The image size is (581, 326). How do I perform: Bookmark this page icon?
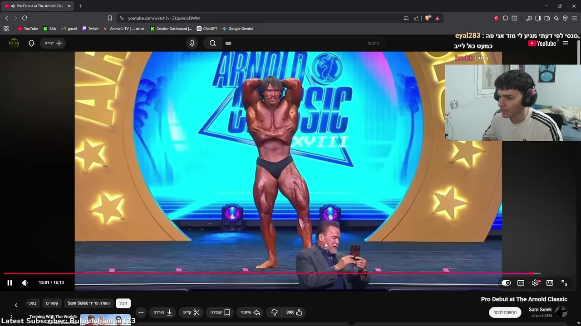click(109, 18)
